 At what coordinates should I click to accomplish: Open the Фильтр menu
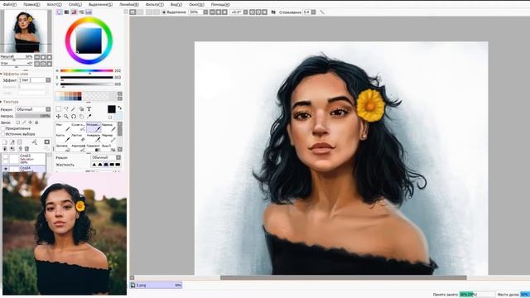(x=155, y=4)
